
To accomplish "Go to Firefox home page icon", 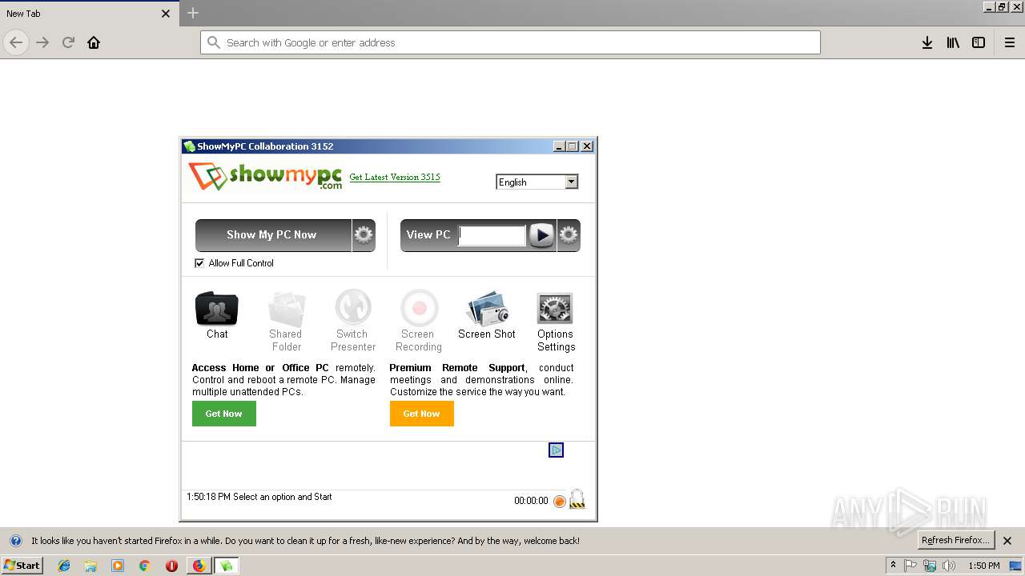I will (94, 42).
